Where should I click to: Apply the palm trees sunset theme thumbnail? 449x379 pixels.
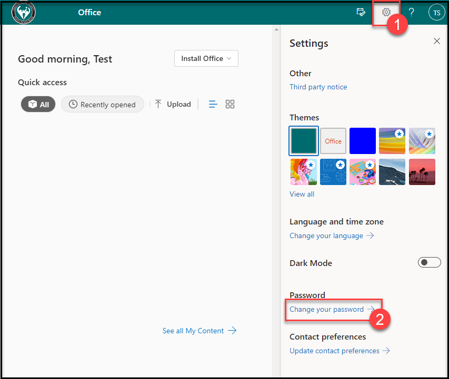[x=422, y=172]
